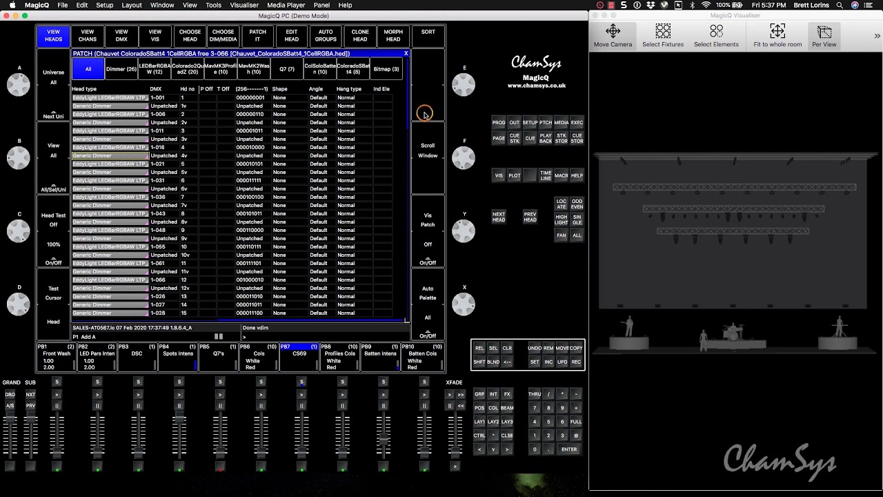The height and width of the screenshot is (497, 883).
Task: Open Spotlight search in macOS menu bar
Action: pyautogui.click(x=840, y=5)
